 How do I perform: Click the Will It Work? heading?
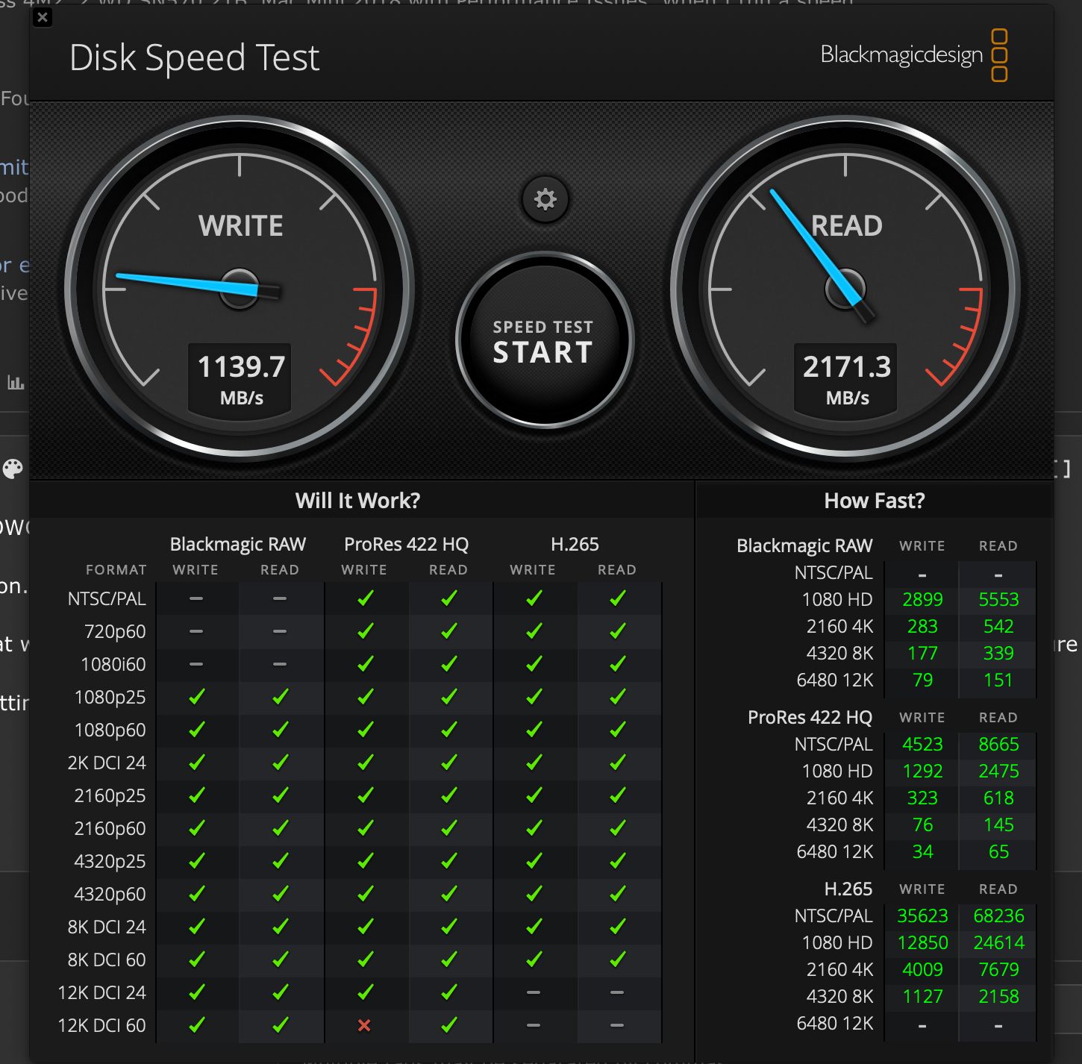[x=357, y=501]
